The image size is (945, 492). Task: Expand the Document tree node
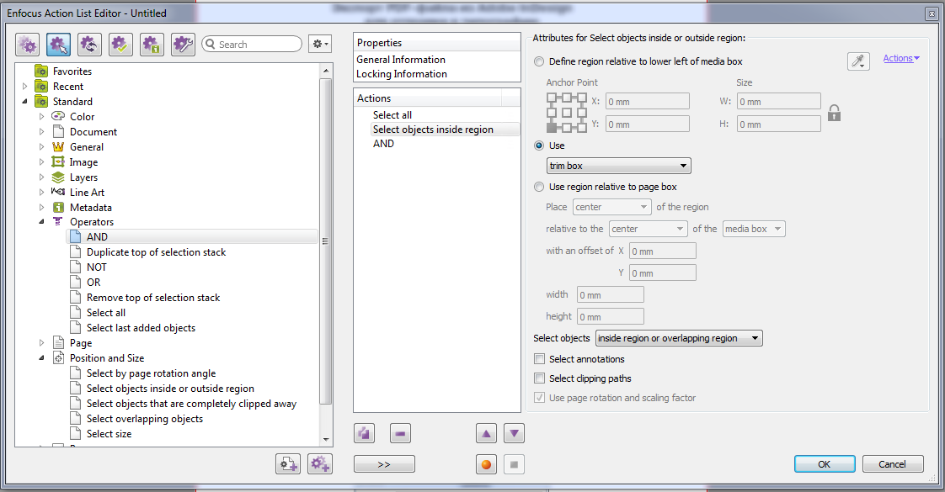click(41, 131)
